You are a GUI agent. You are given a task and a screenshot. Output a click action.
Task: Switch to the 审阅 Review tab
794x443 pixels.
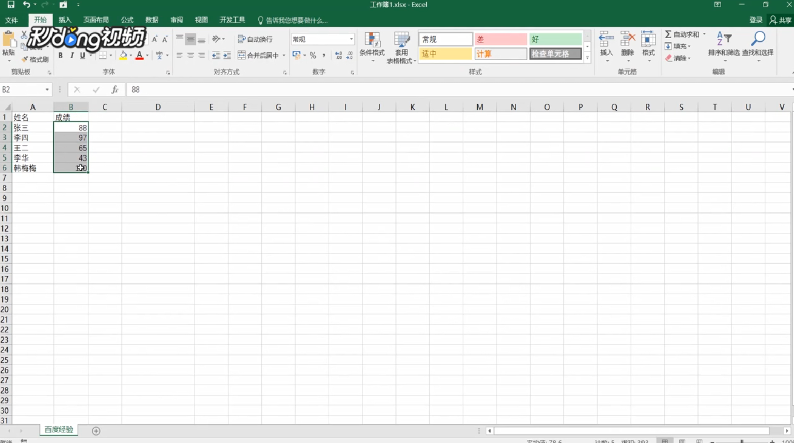pos(176,20)
